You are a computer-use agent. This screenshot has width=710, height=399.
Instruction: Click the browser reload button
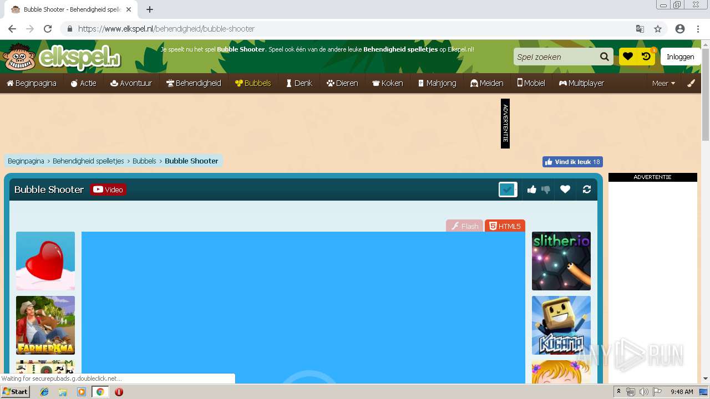(x=48, y=29)
